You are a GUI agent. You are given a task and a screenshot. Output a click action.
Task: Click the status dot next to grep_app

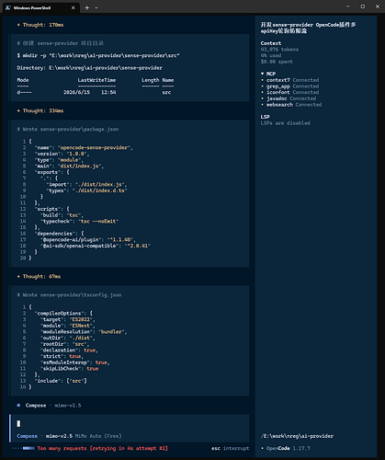(x=262, y=86)
